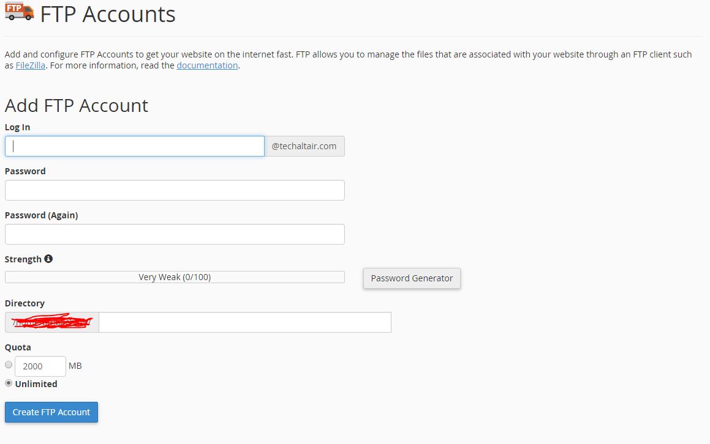Click the Strength label text
The image size is (710, 444).
click(x=23, y=259)
